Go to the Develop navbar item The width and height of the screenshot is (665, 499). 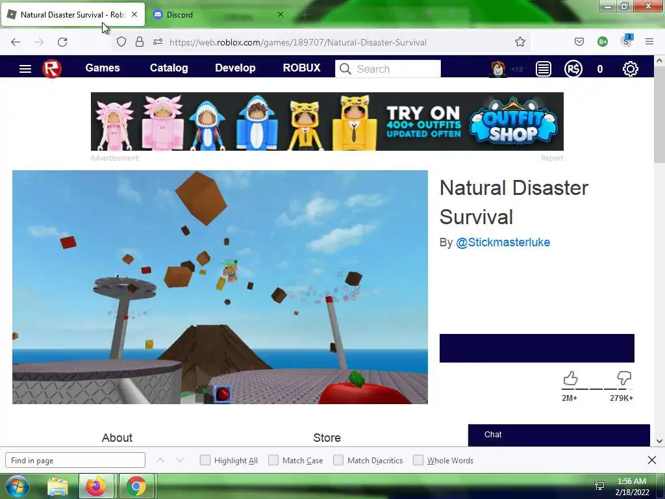tap(235, 68)
